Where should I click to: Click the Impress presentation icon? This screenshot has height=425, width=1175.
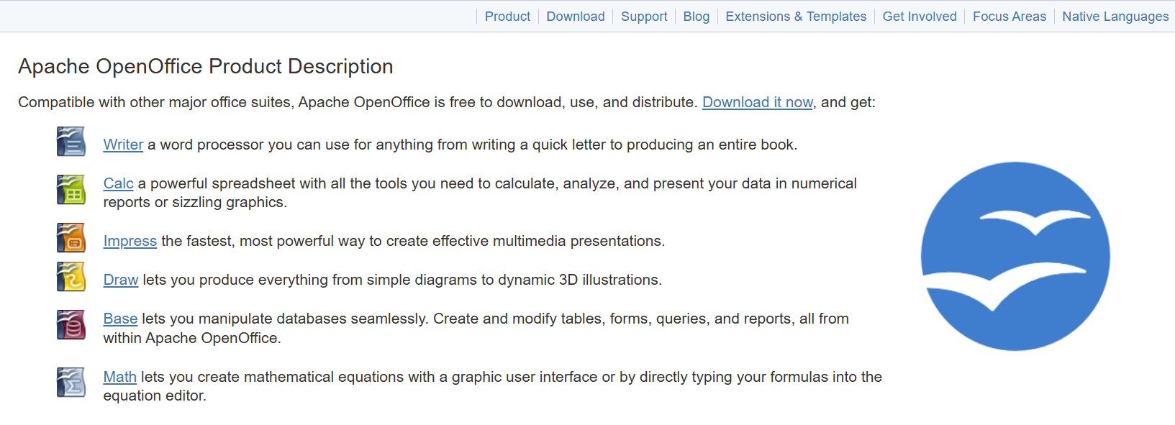pos(71,238)
